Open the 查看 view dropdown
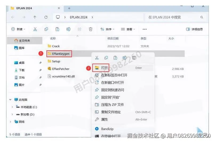The width and height of the screenshot is (215, 143). (x=128, y=29)
